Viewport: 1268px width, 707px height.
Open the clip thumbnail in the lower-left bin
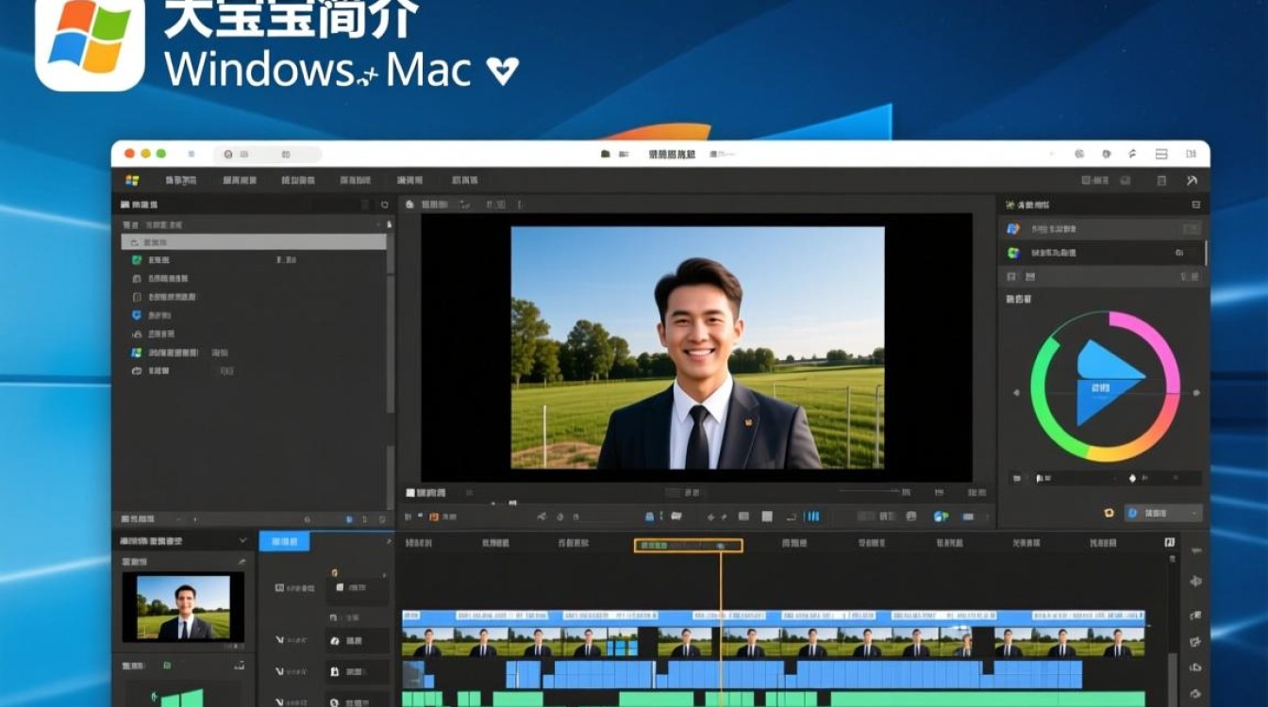(183, 607)
